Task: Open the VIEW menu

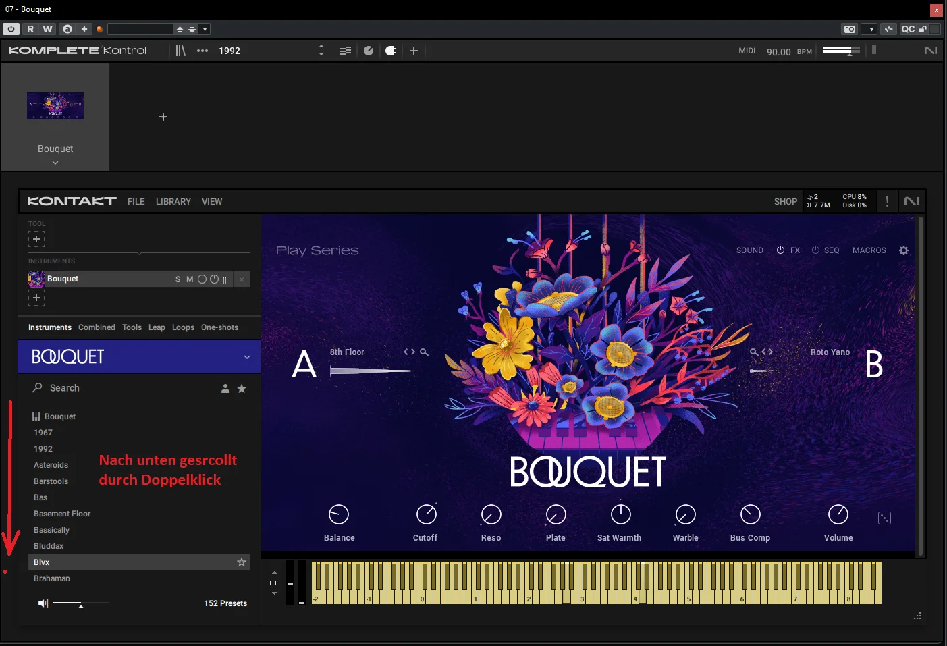Action: point(212,202)
